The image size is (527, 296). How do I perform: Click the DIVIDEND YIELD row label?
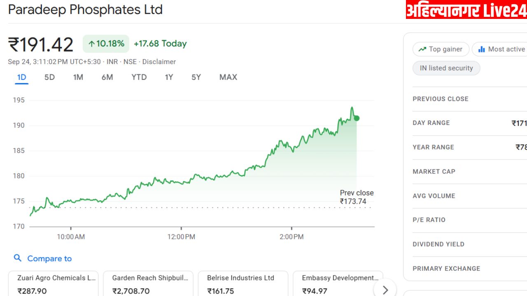point(438,244)
